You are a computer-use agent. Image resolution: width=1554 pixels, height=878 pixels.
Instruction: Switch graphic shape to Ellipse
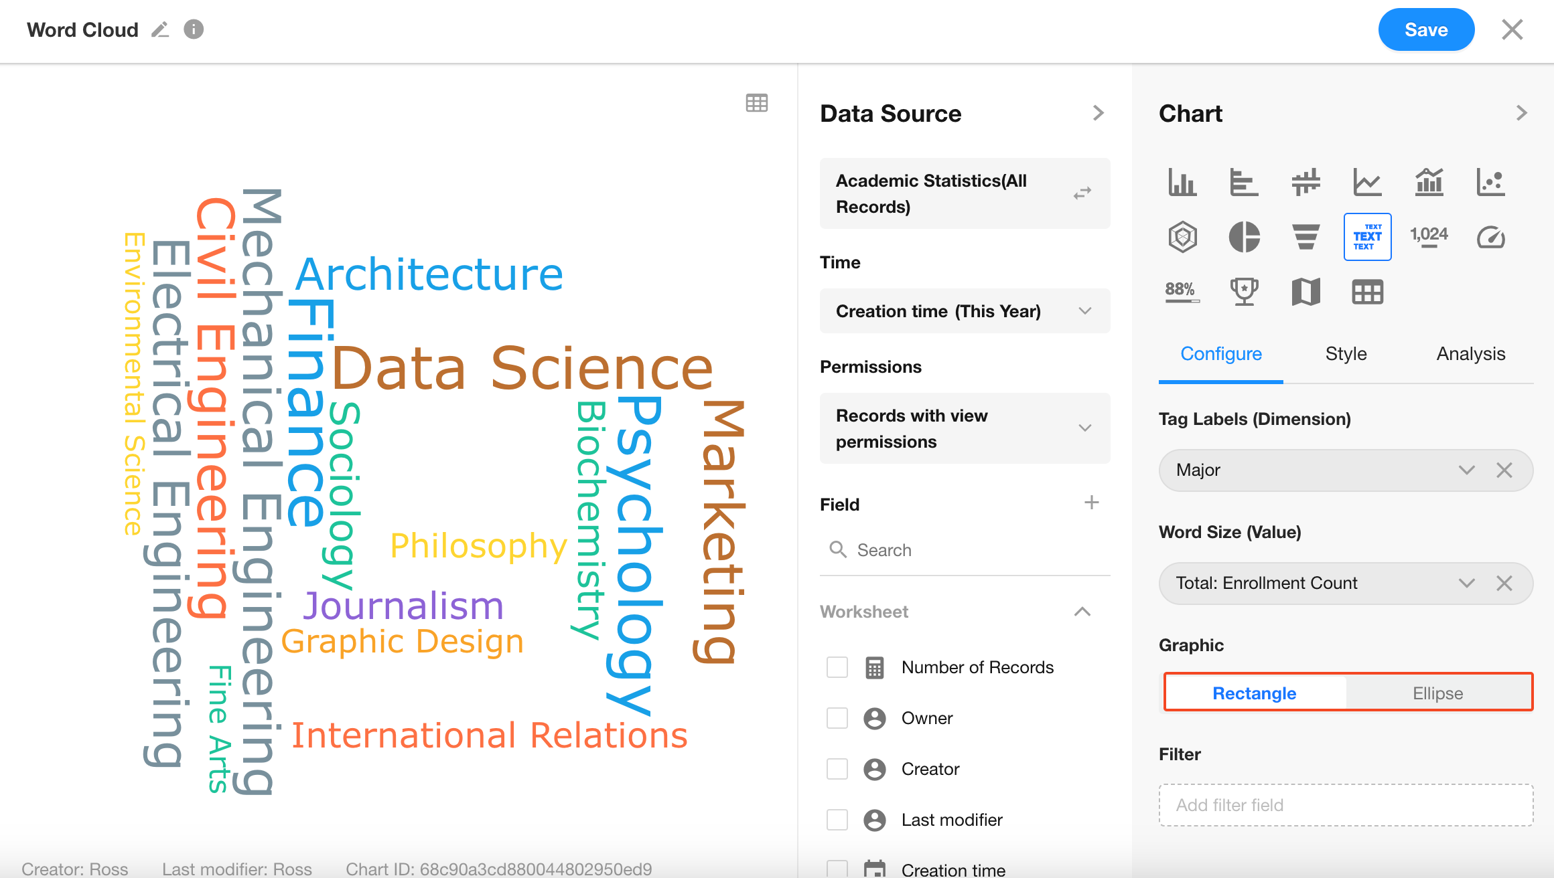tap(1437, 693)
